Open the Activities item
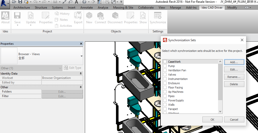 pos(63,26)
